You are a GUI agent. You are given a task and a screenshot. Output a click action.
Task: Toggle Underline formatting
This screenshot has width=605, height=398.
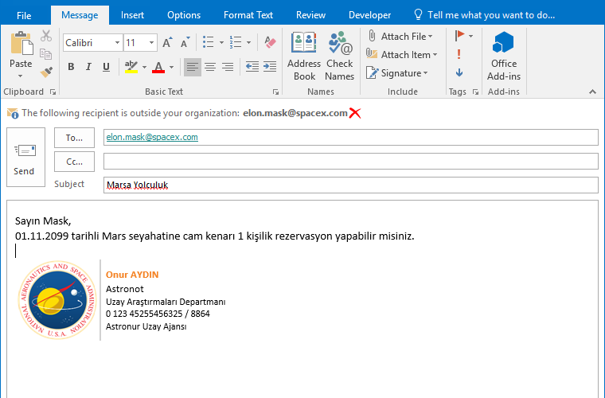tap(106, 67)
